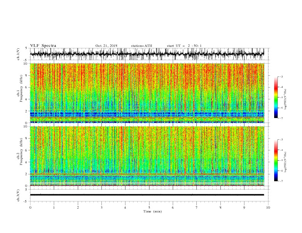Select the date text "Oct. 21, 2018"
The height and width of the screenshot is (233, 302).
tap(106, 46)
